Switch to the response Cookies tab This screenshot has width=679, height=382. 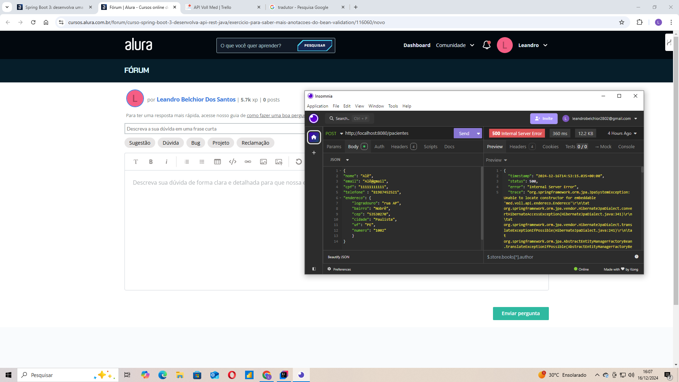550,147
